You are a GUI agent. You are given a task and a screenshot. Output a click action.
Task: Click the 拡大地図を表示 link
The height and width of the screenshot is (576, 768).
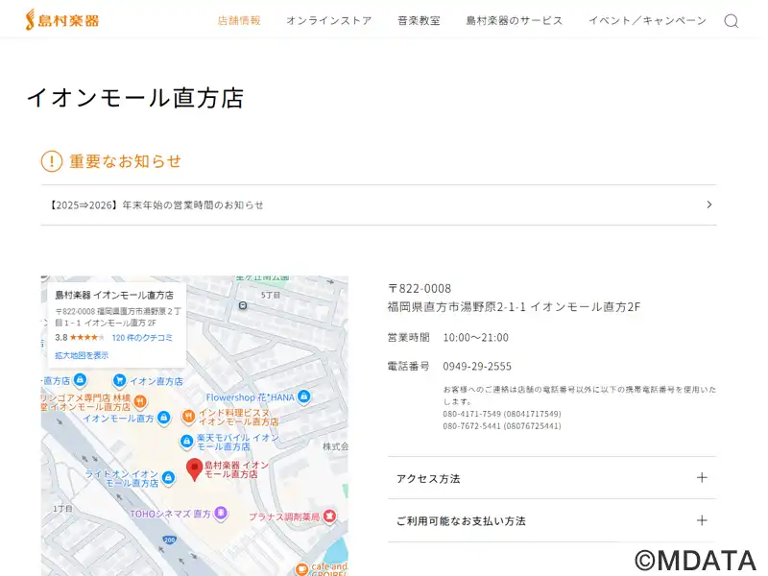pyautogui.click(x=82, y=355)
